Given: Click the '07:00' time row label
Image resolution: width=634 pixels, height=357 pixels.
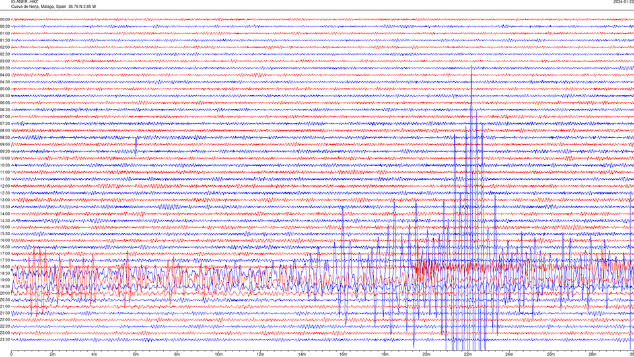Looking at the screenshot, I should (5, 116).
